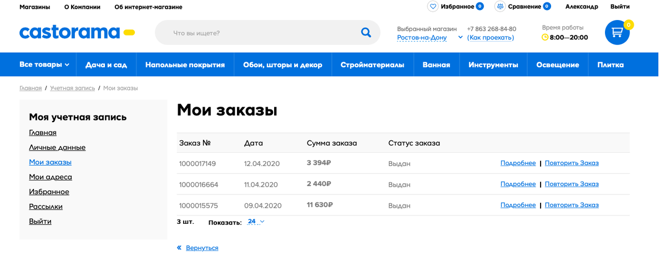
Task: Click the order sum 3 394₽
Action: coord(319,163)
